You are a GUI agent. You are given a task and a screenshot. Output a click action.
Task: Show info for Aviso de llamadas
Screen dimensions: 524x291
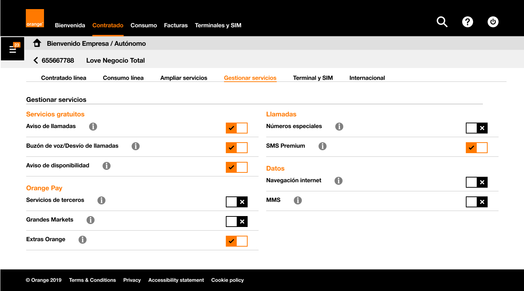point(93,127)
